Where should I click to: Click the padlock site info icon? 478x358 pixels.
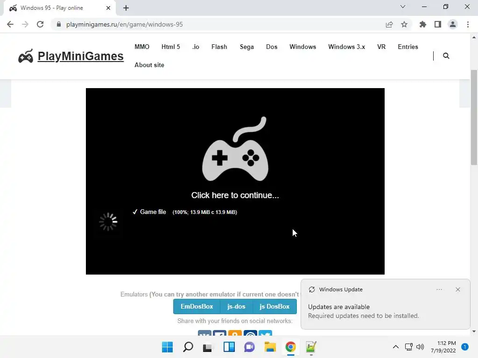[x=58, y=24]
